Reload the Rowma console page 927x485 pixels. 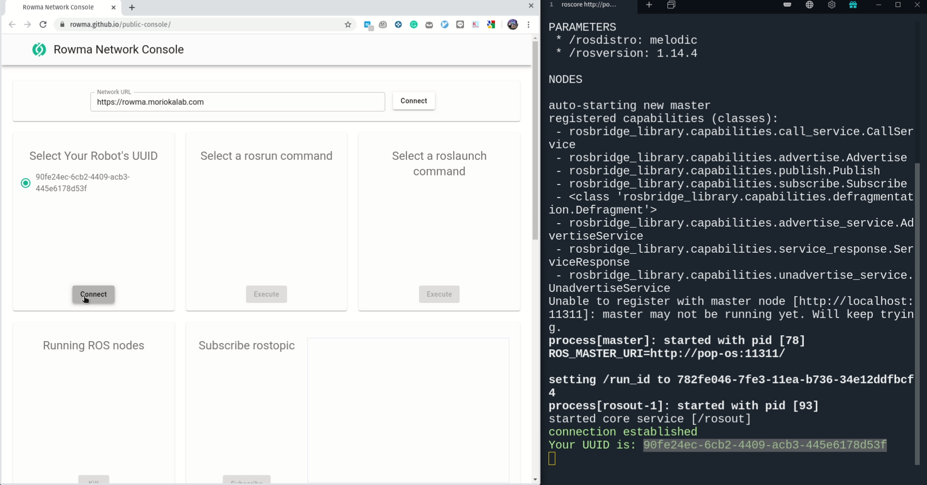[x=43, y=25]
